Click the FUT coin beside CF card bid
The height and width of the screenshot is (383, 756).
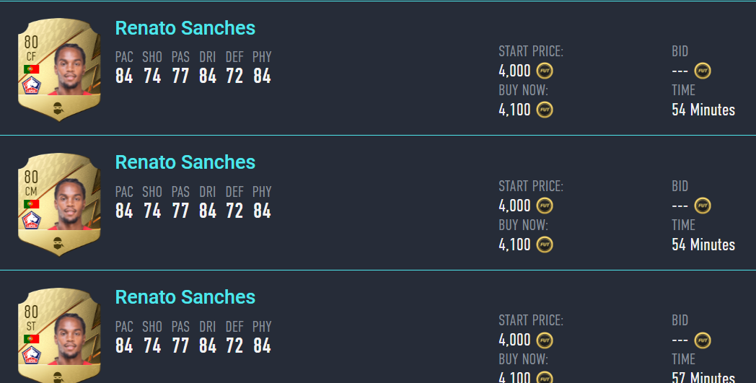click(x=703, y=71)
